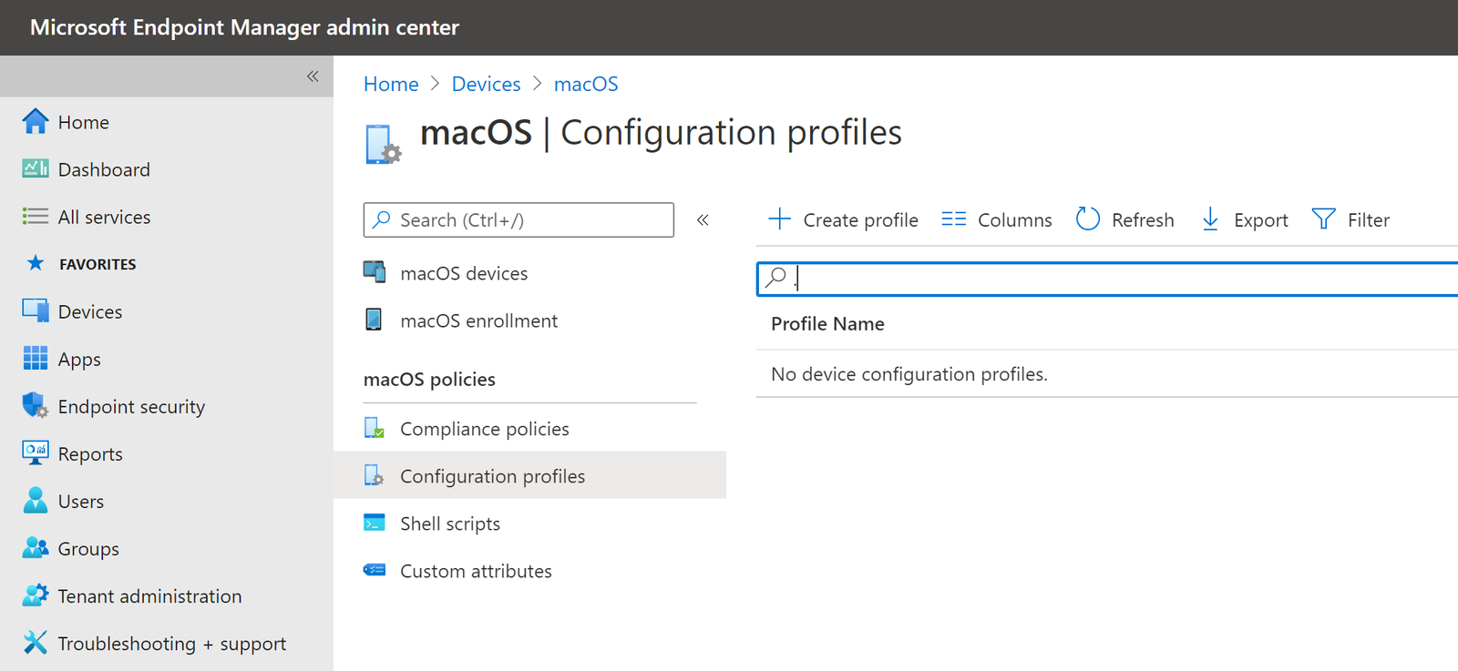Open Reports via its icon

pos(36,452)
